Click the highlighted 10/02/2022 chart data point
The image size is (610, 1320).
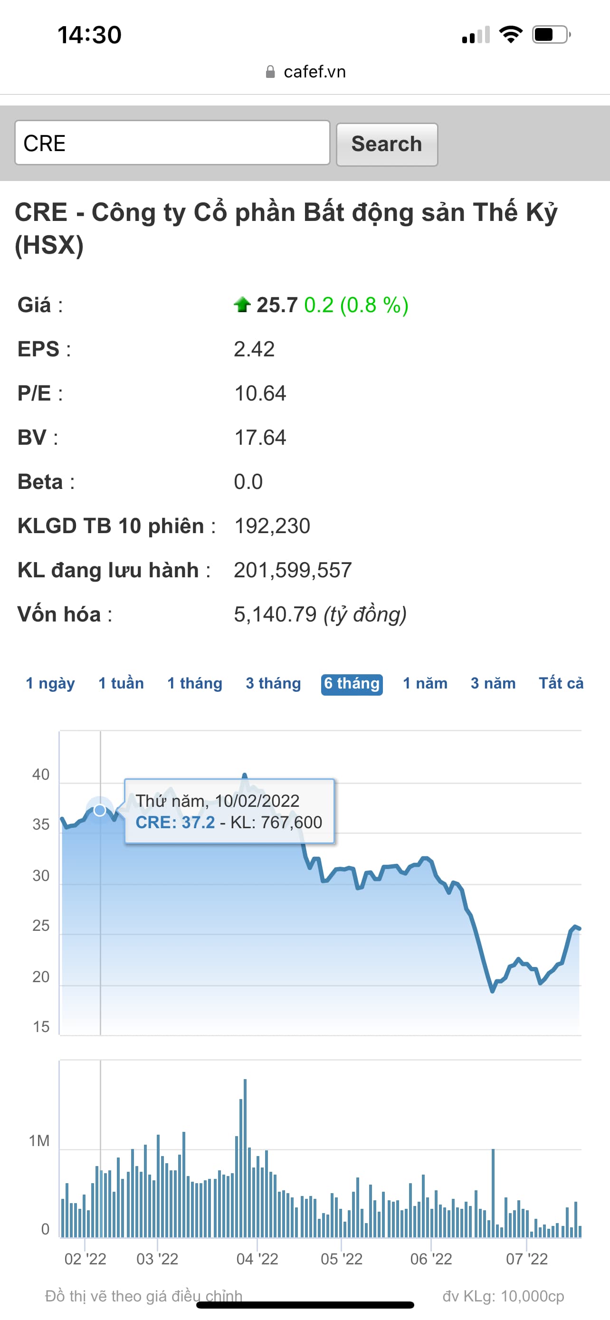pyautogui.click(x=100, y=810)
